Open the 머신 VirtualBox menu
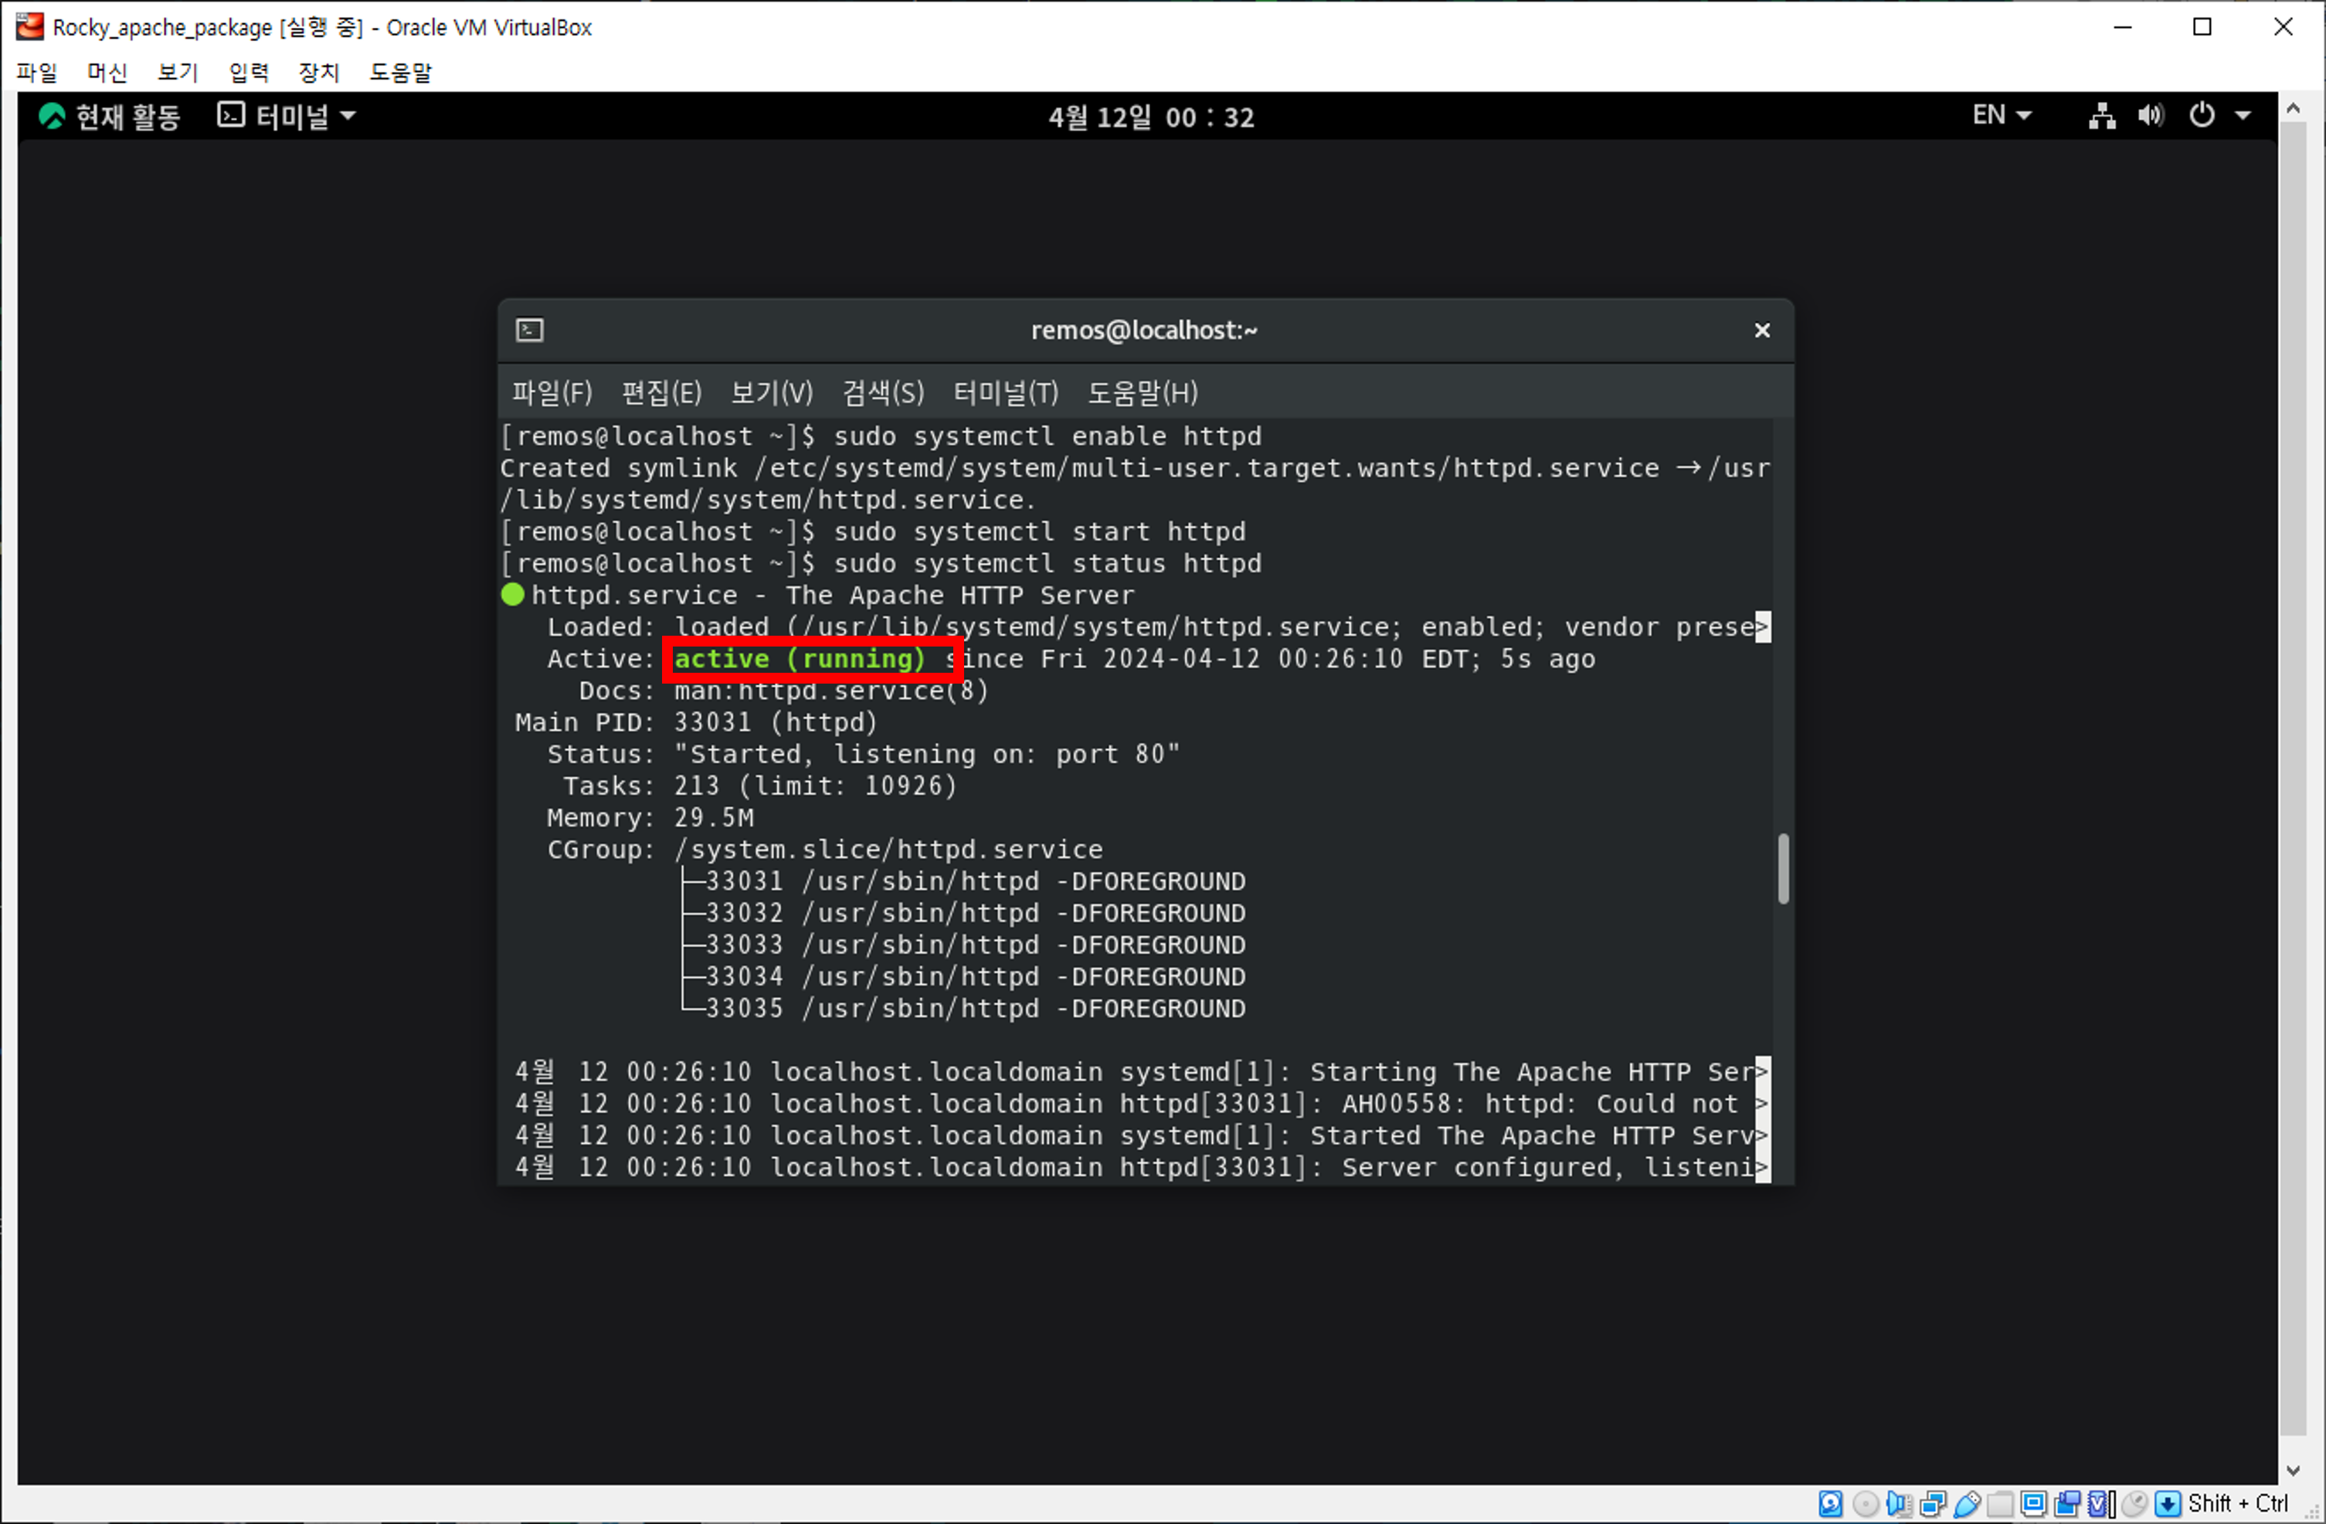 (x=107, y=73)
